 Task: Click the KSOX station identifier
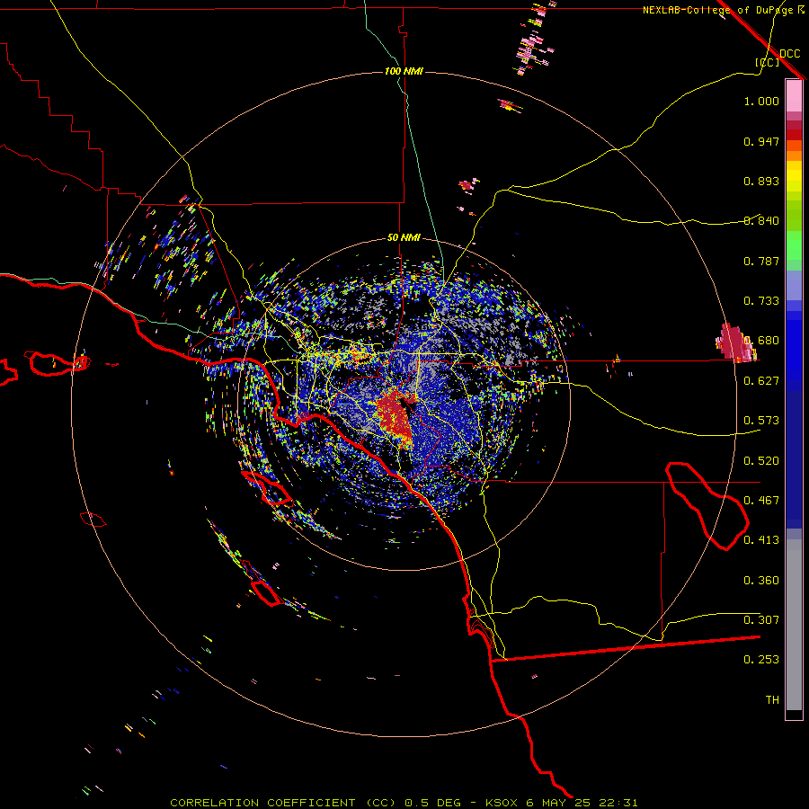(502, 803)
